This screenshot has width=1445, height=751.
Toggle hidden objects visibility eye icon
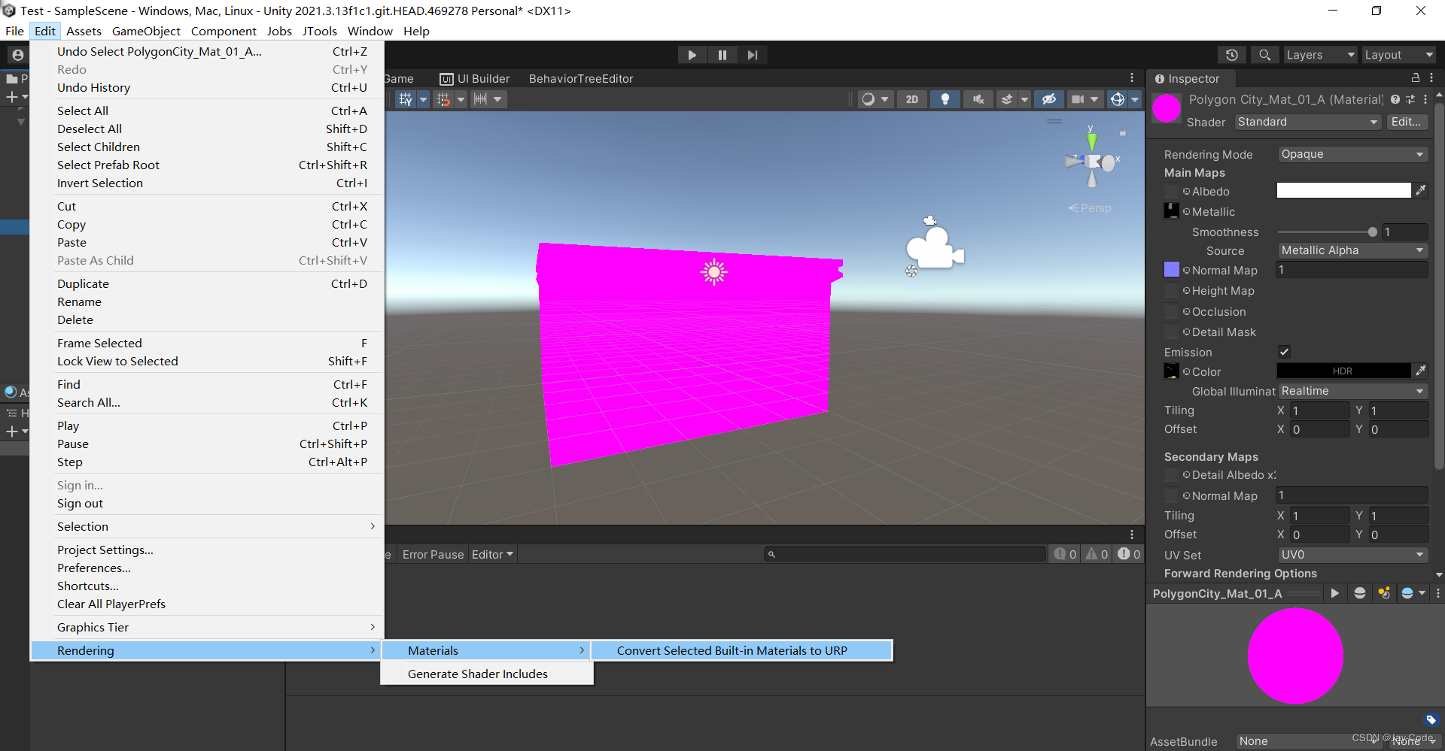coord(1048,99)
